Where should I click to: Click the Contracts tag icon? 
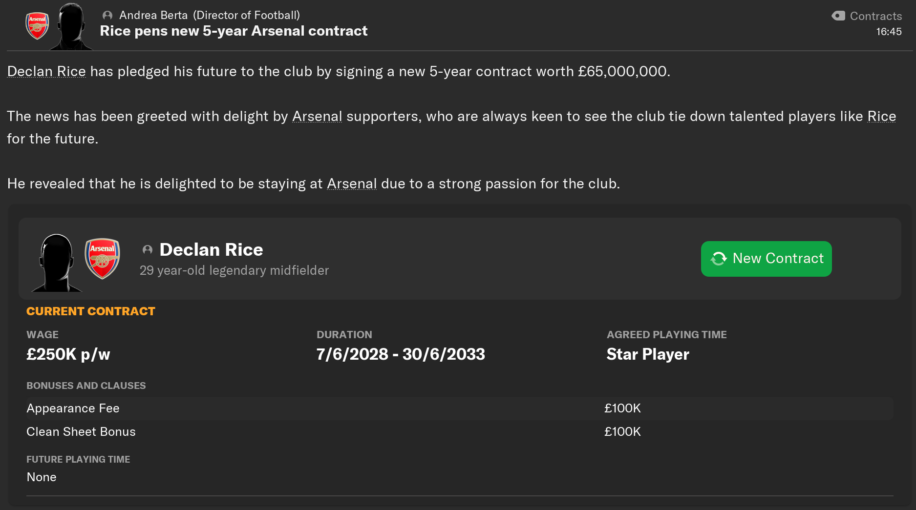838,16
